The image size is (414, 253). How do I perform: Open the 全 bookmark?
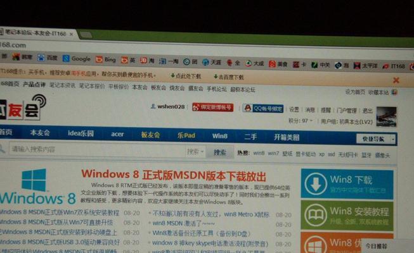(x=233, y=63)
